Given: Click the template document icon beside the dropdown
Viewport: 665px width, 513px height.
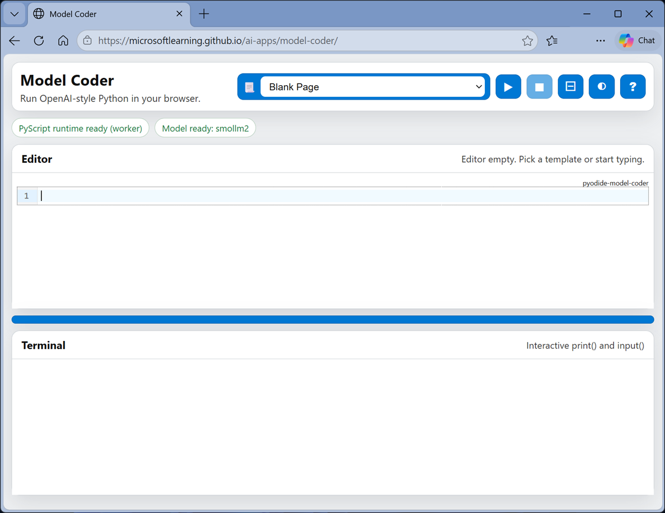Looking at the screenshot, I should tap(249, 86).
